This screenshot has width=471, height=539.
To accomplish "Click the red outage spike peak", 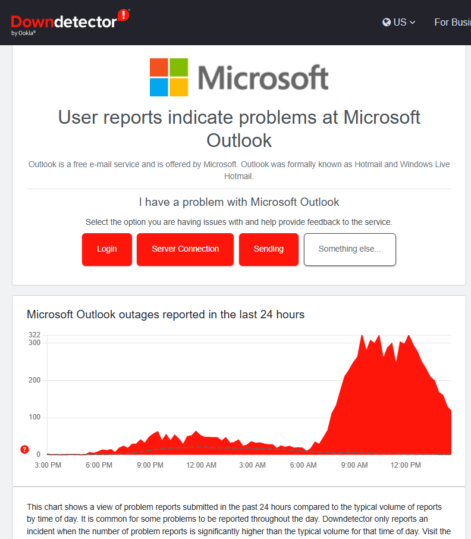I will (x=409, y=337).
